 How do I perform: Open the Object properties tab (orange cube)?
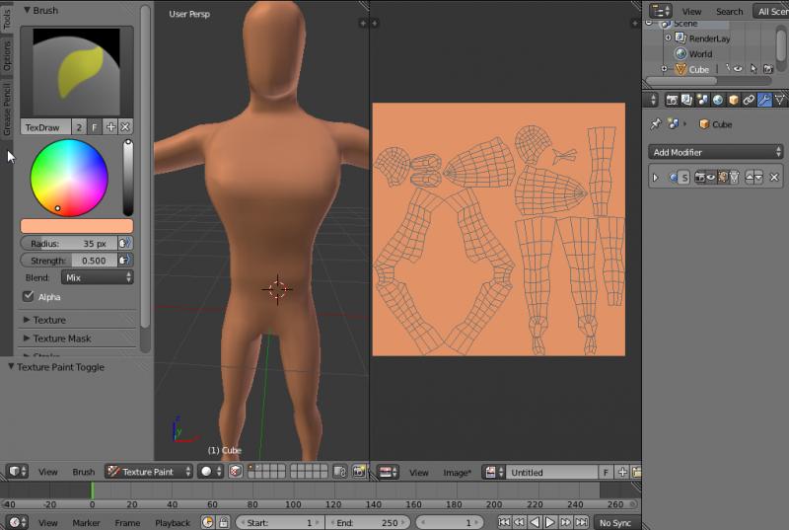[x=732, y=100]
